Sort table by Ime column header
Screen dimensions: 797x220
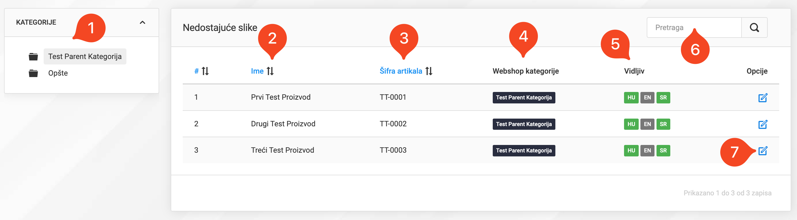(x=257, y=71)
